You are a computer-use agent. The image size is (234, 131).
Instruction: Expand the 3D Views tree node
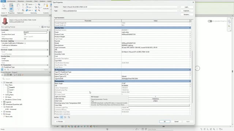4,97
